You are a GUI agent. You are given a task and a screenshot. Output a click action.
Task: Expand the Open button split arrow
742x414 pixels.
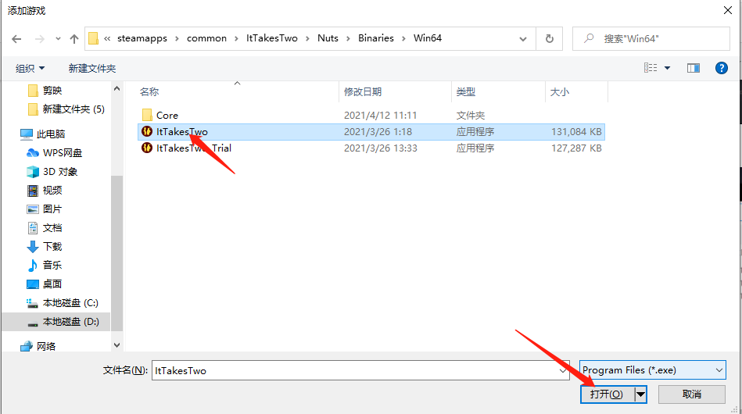click(641, 394)
